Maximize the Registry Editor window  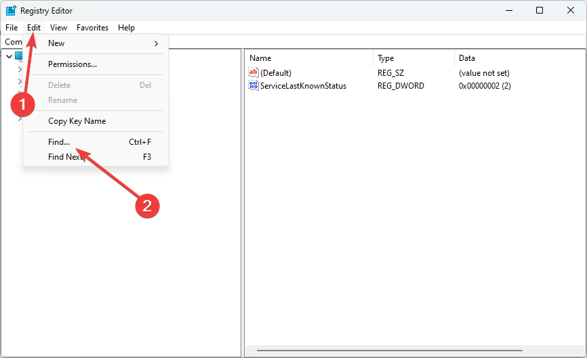click(540, 10)
